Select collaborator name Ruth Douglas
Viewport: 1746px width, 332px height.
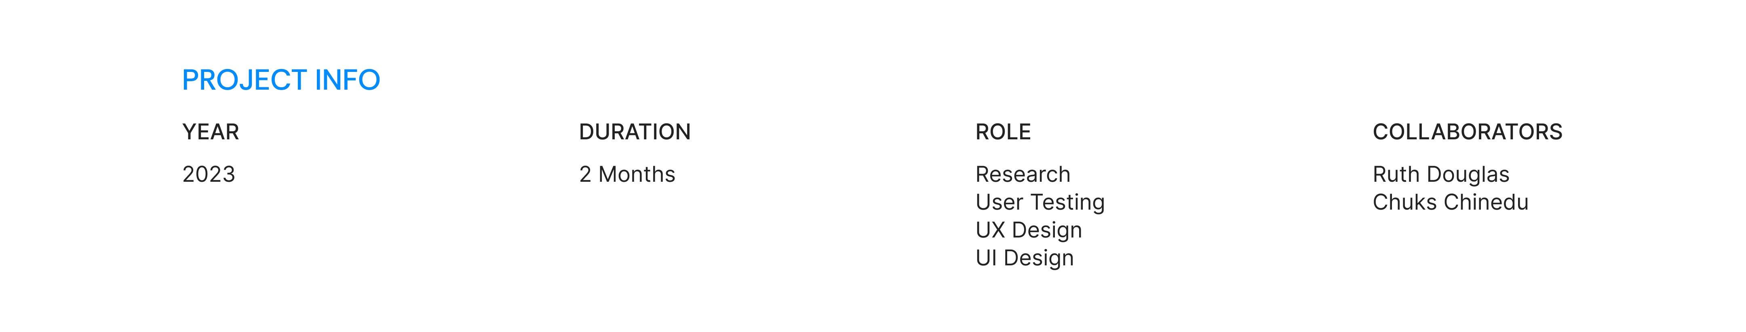pyautogui.click(x=1441, y=175)
